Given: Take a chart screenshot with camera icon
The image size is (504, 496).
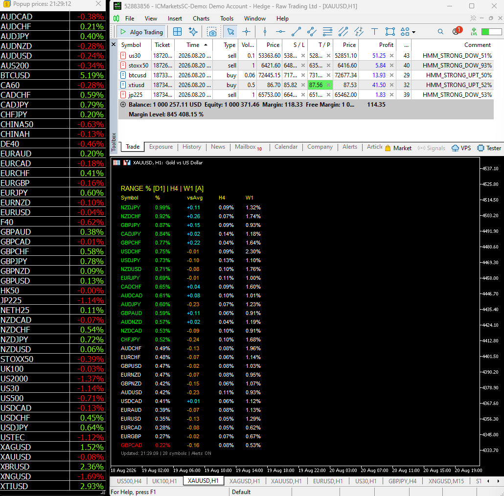Looking at the screenshot, I should point(211,31).
